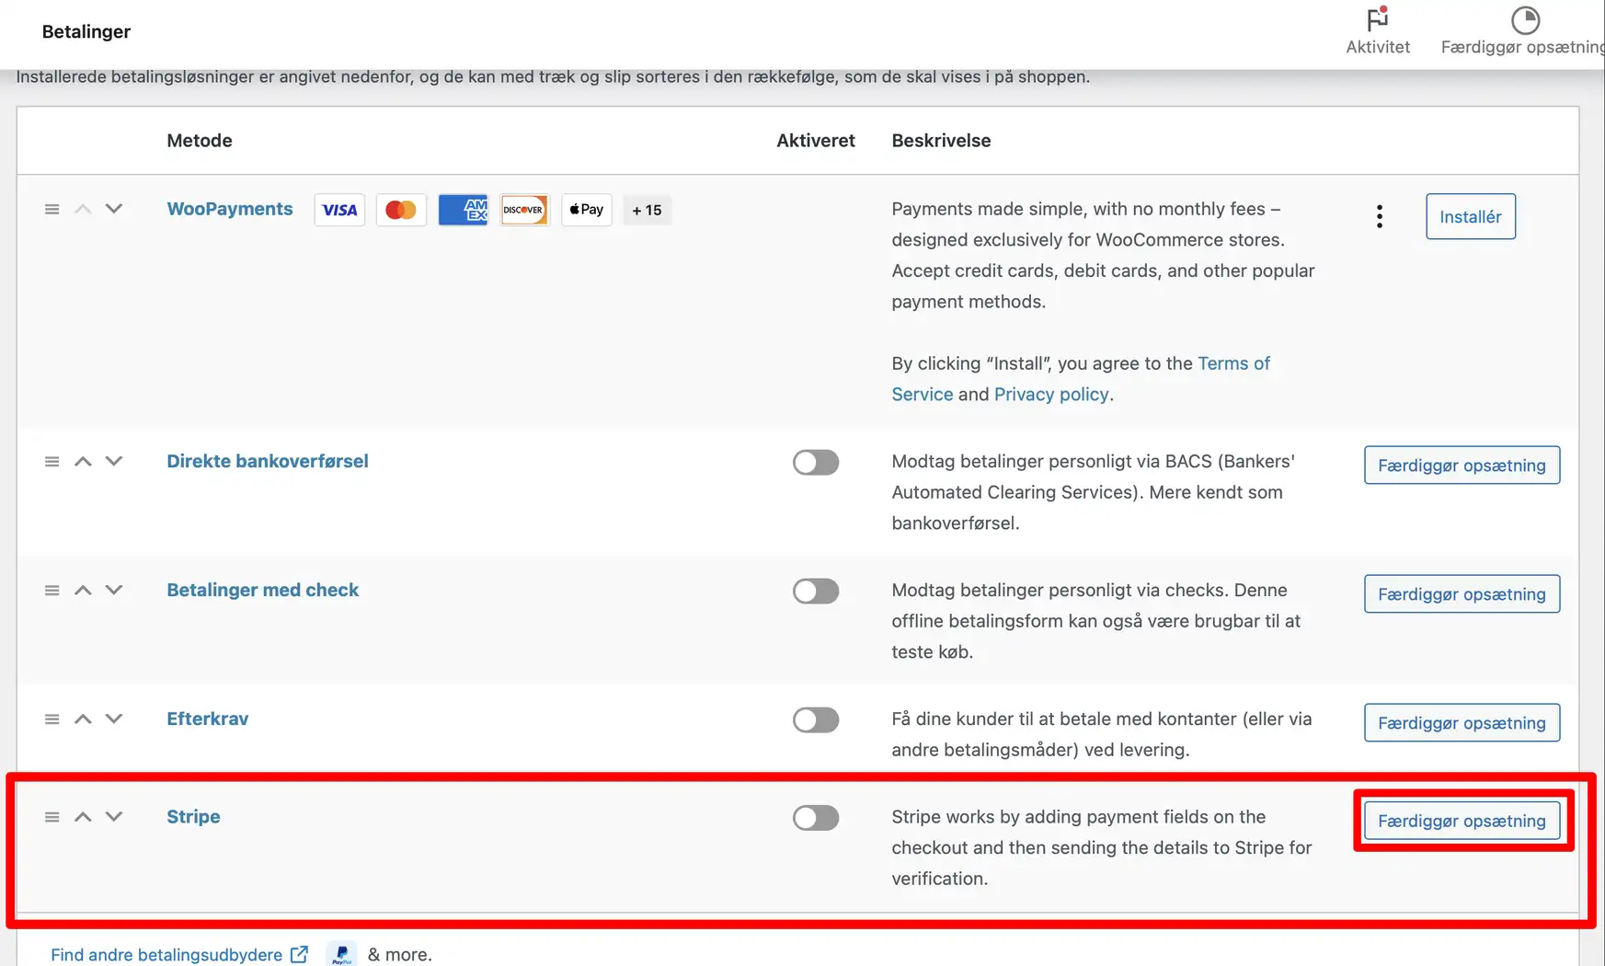Click the Installér button for WooPayments

click(1470, 217)
